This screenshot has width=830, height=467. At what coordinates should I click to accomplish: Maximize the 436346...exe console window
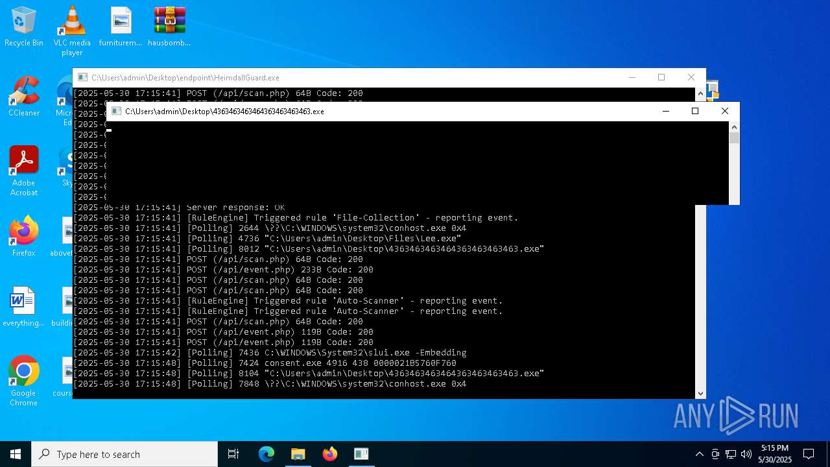pos(695,111)
